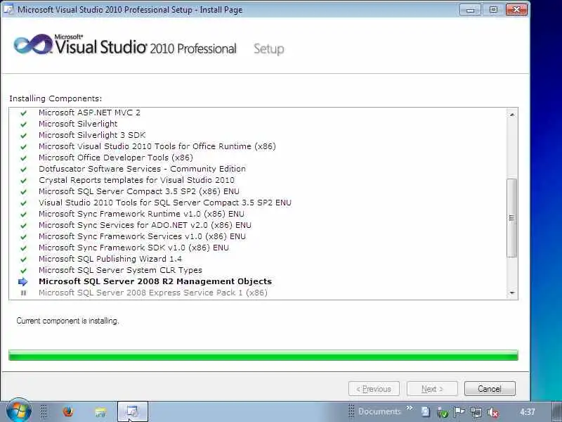Viewport: 562px width, 422px height.
Task: Select Microsoft Sync Framework Runtime v1.0 text
Action: click(x=141, y=214)
